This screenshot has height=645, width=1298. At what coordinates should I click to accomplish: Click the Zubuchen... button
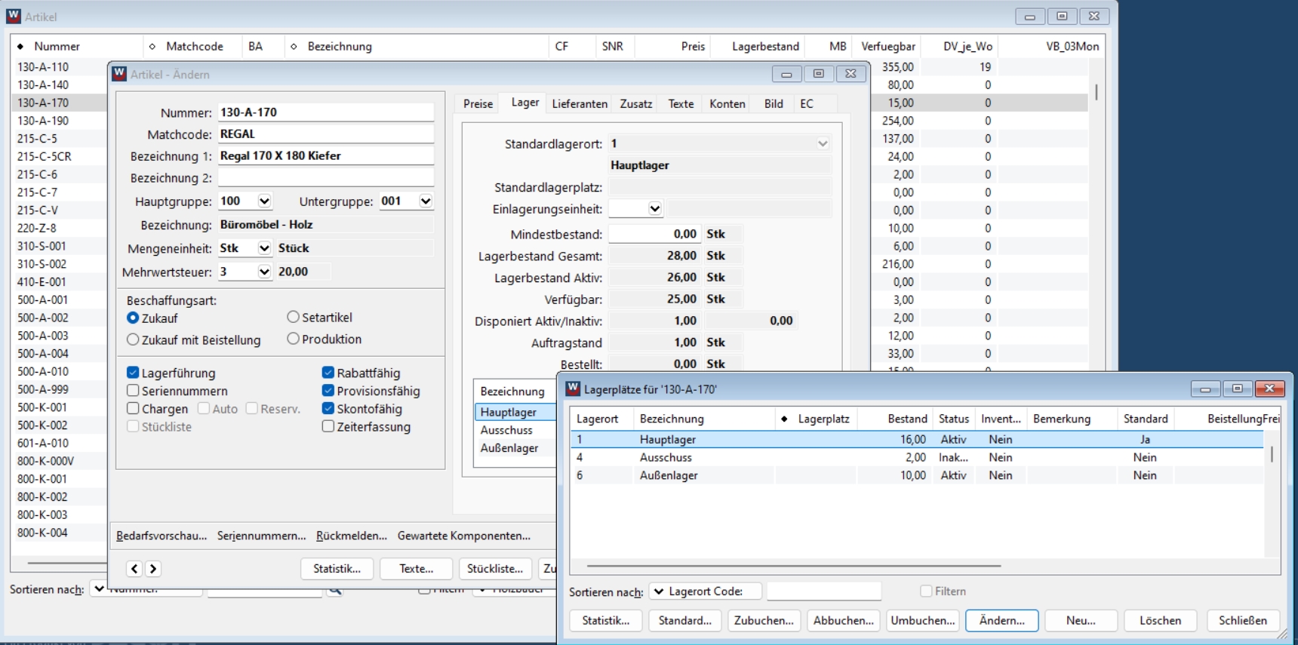coord(764,621)
